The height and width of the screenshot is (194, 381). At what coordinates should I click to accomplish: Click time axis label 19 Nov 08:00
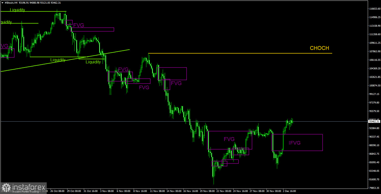pyautogui.click(x=207, y=191)
